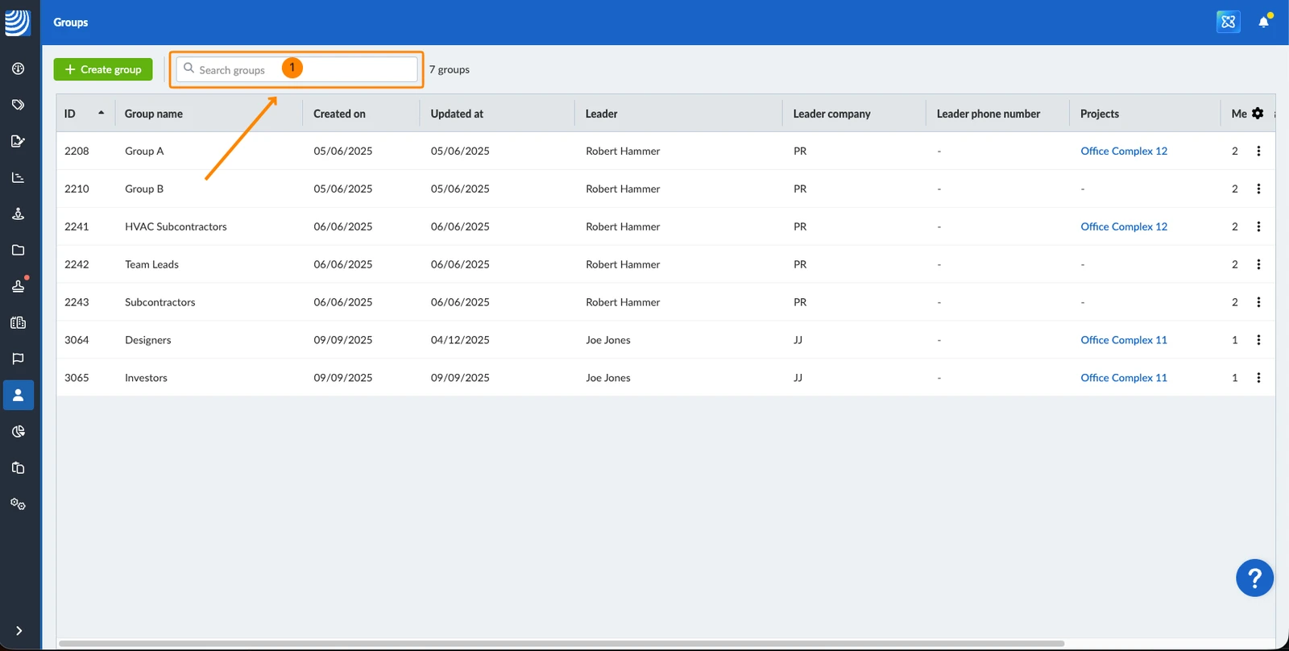Open the three-dot menu for Group B

1258,189
